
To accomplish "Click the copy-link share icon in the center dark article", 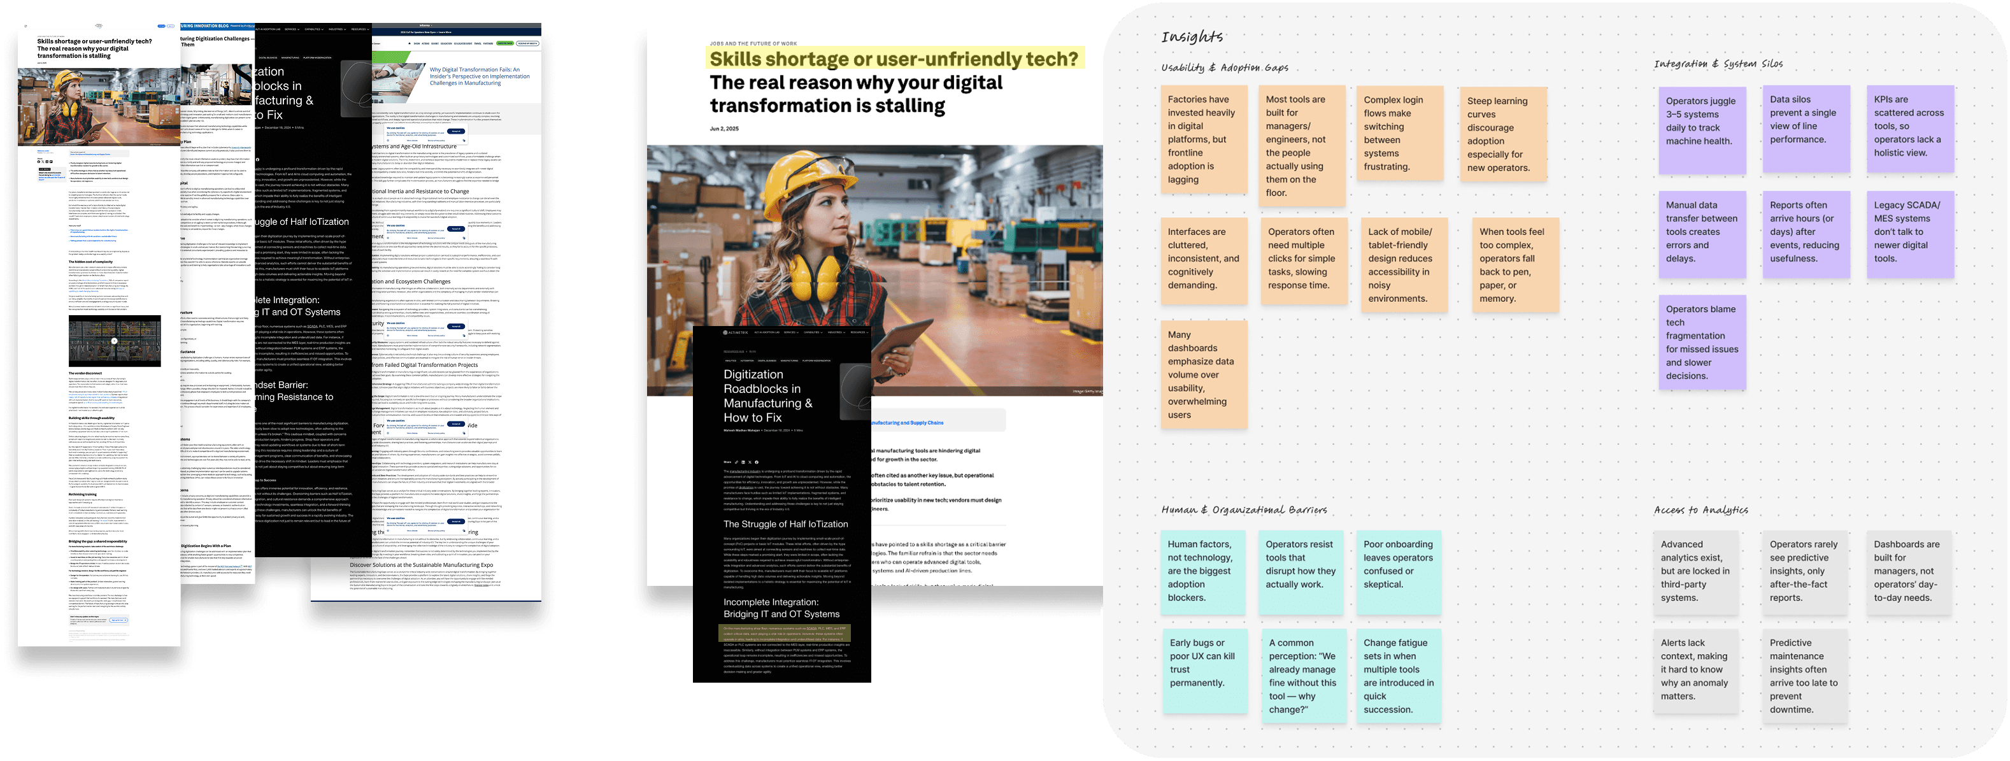I will pyautogui.click(x=737, y=462).
